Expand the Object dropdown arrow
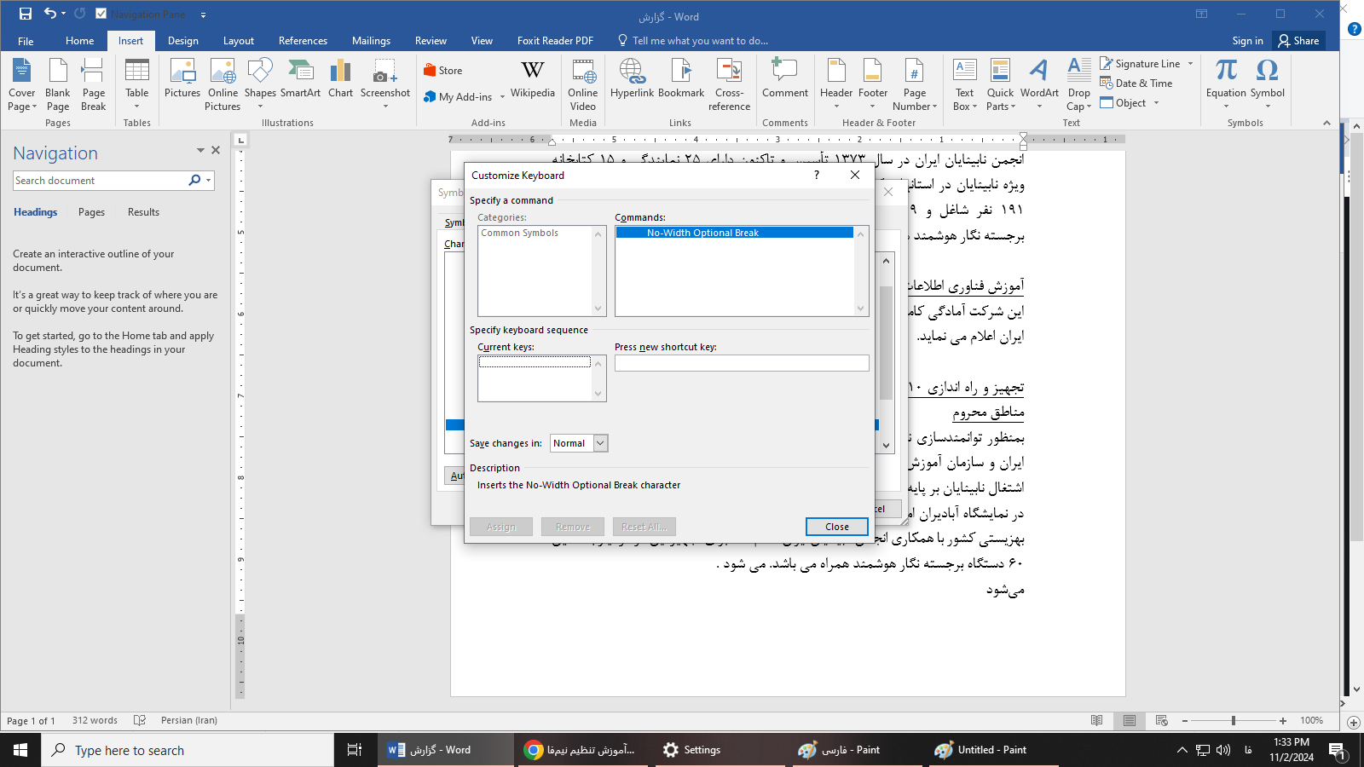 (x=1157, y=103)
